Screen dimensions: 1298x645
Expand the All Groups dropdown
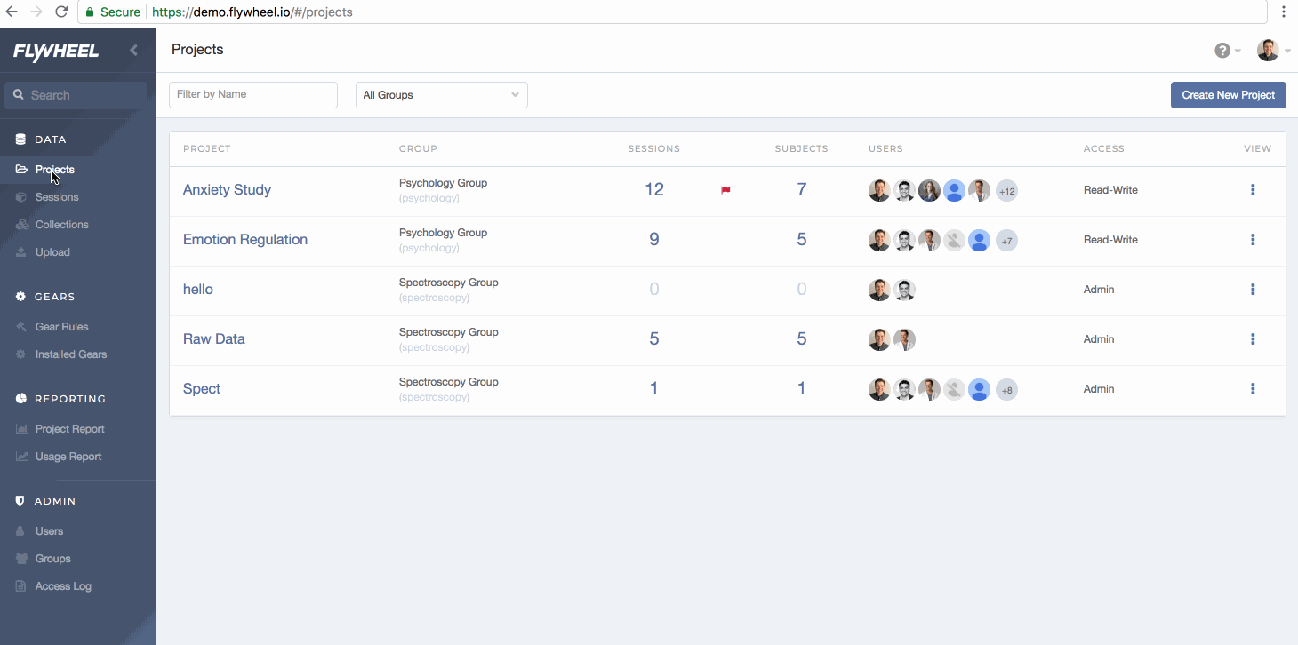click(x=441, y=95)
